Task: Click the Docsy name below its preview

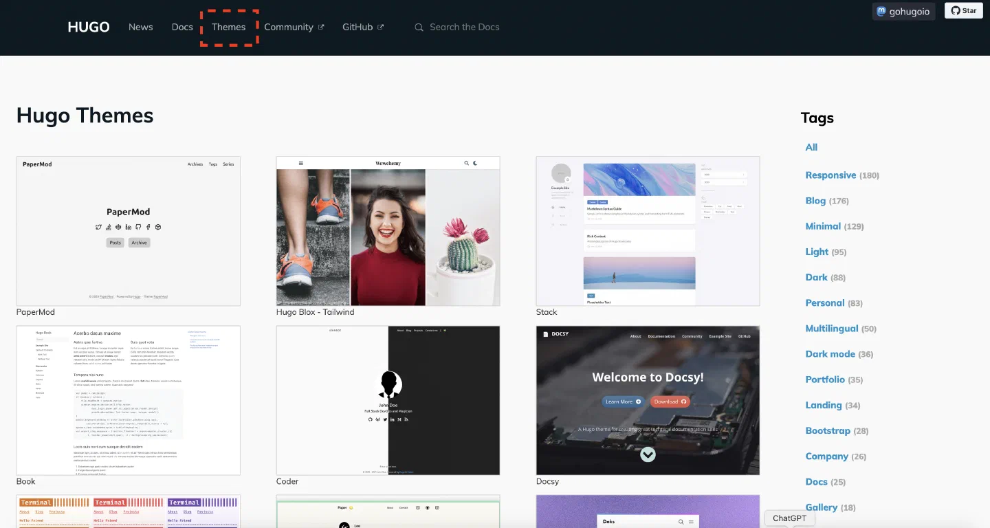Action: (x=548, y=481)
